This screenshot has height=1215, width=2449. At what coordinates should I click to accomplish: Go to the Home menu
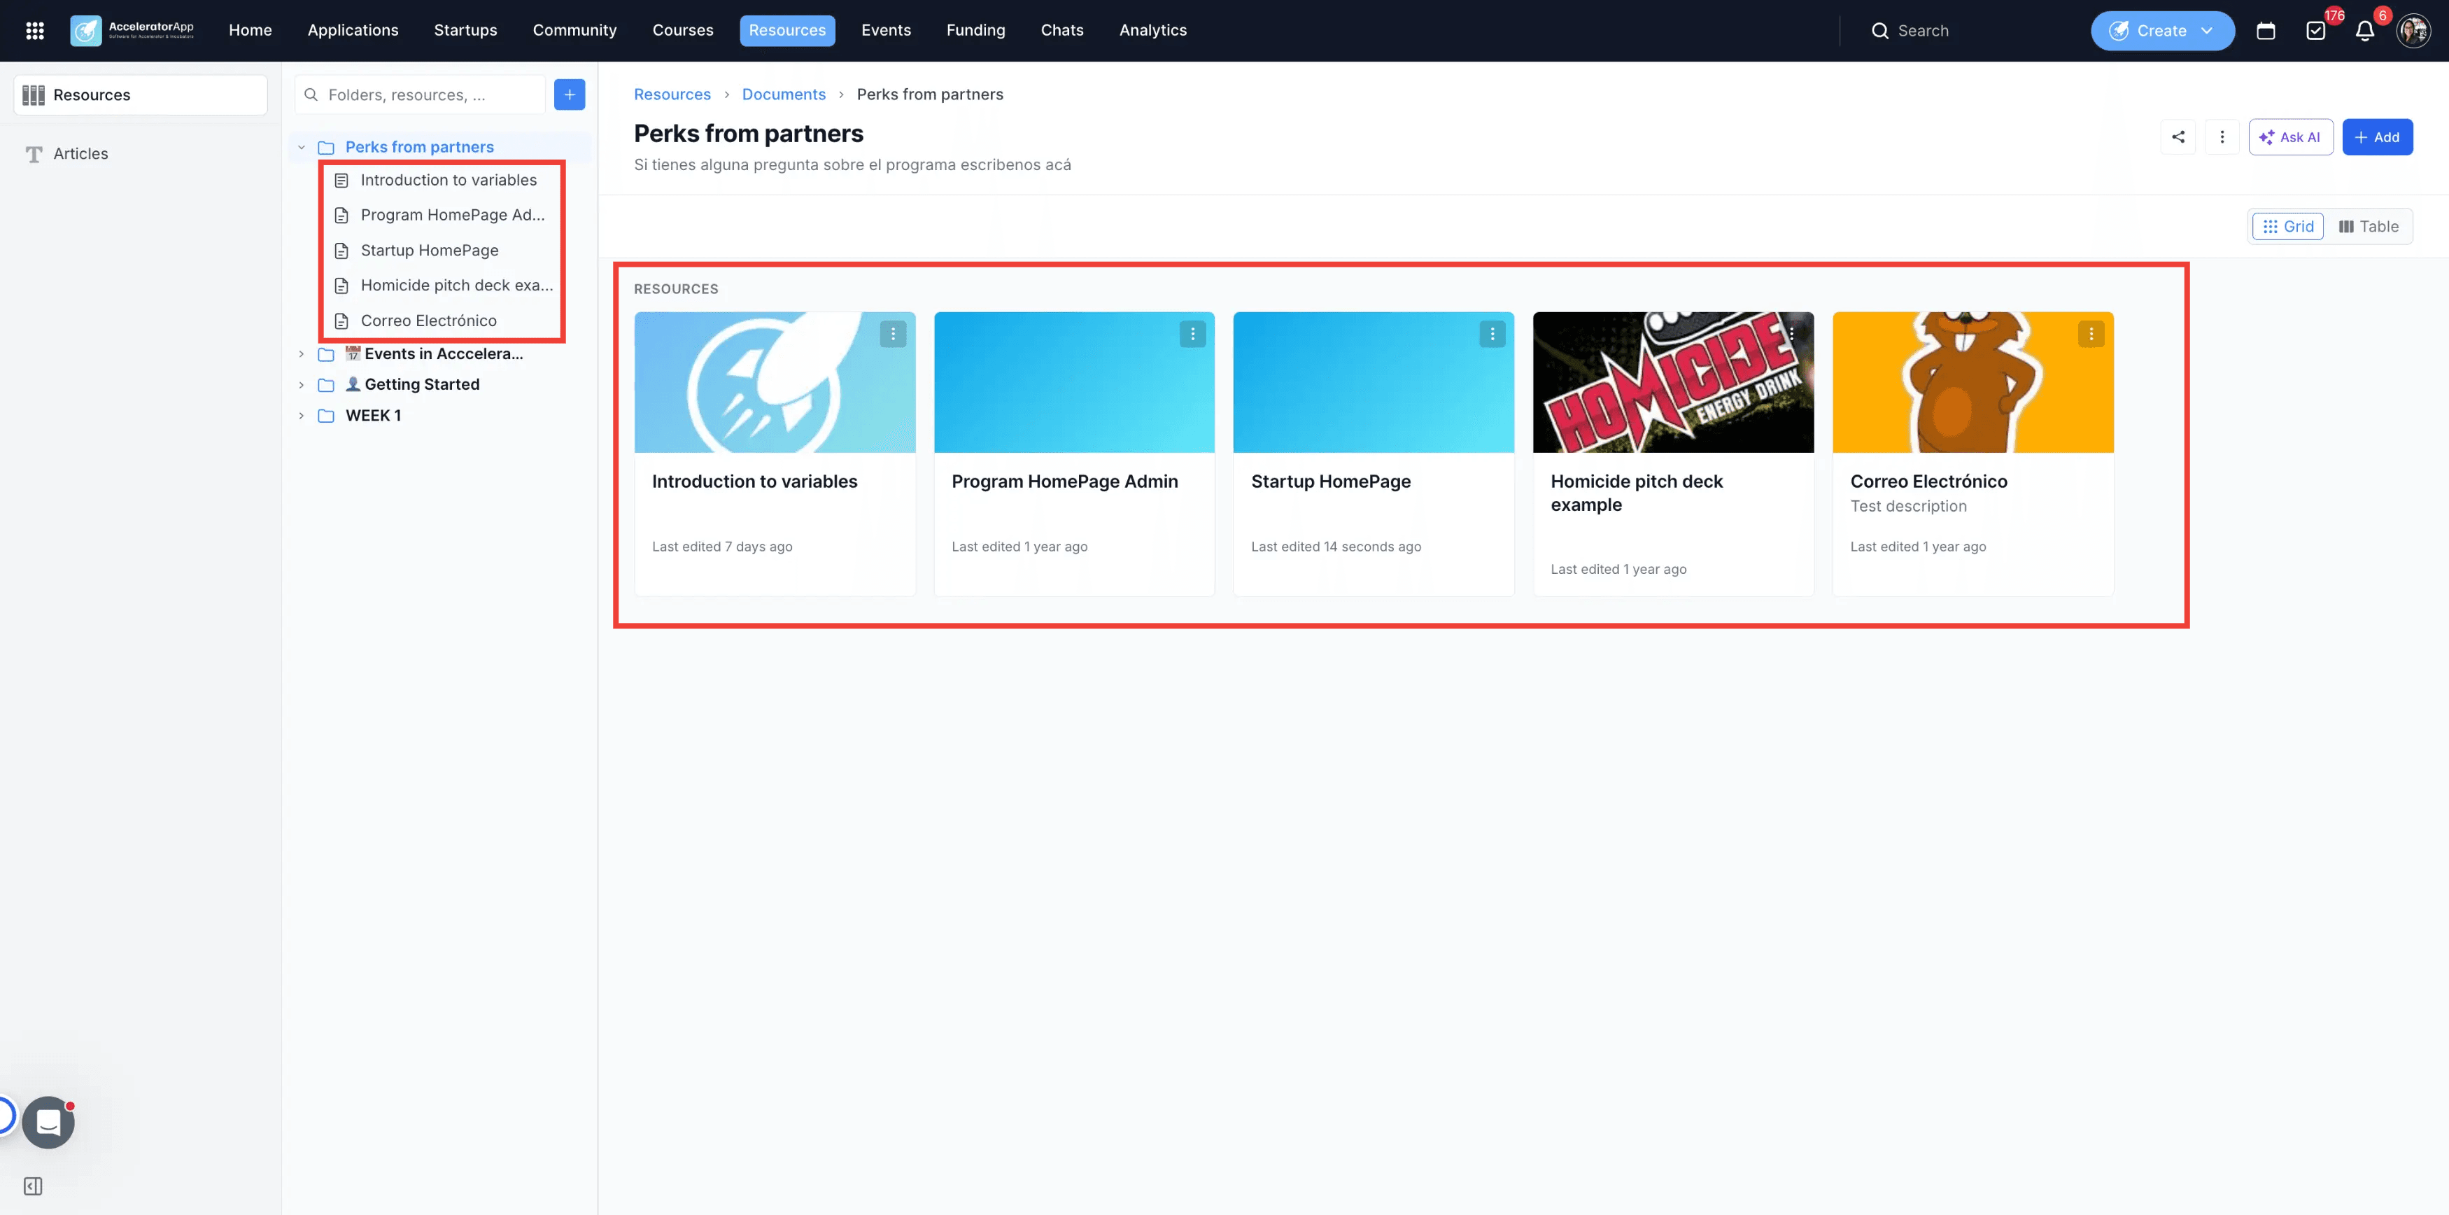(x=250, y=30)
